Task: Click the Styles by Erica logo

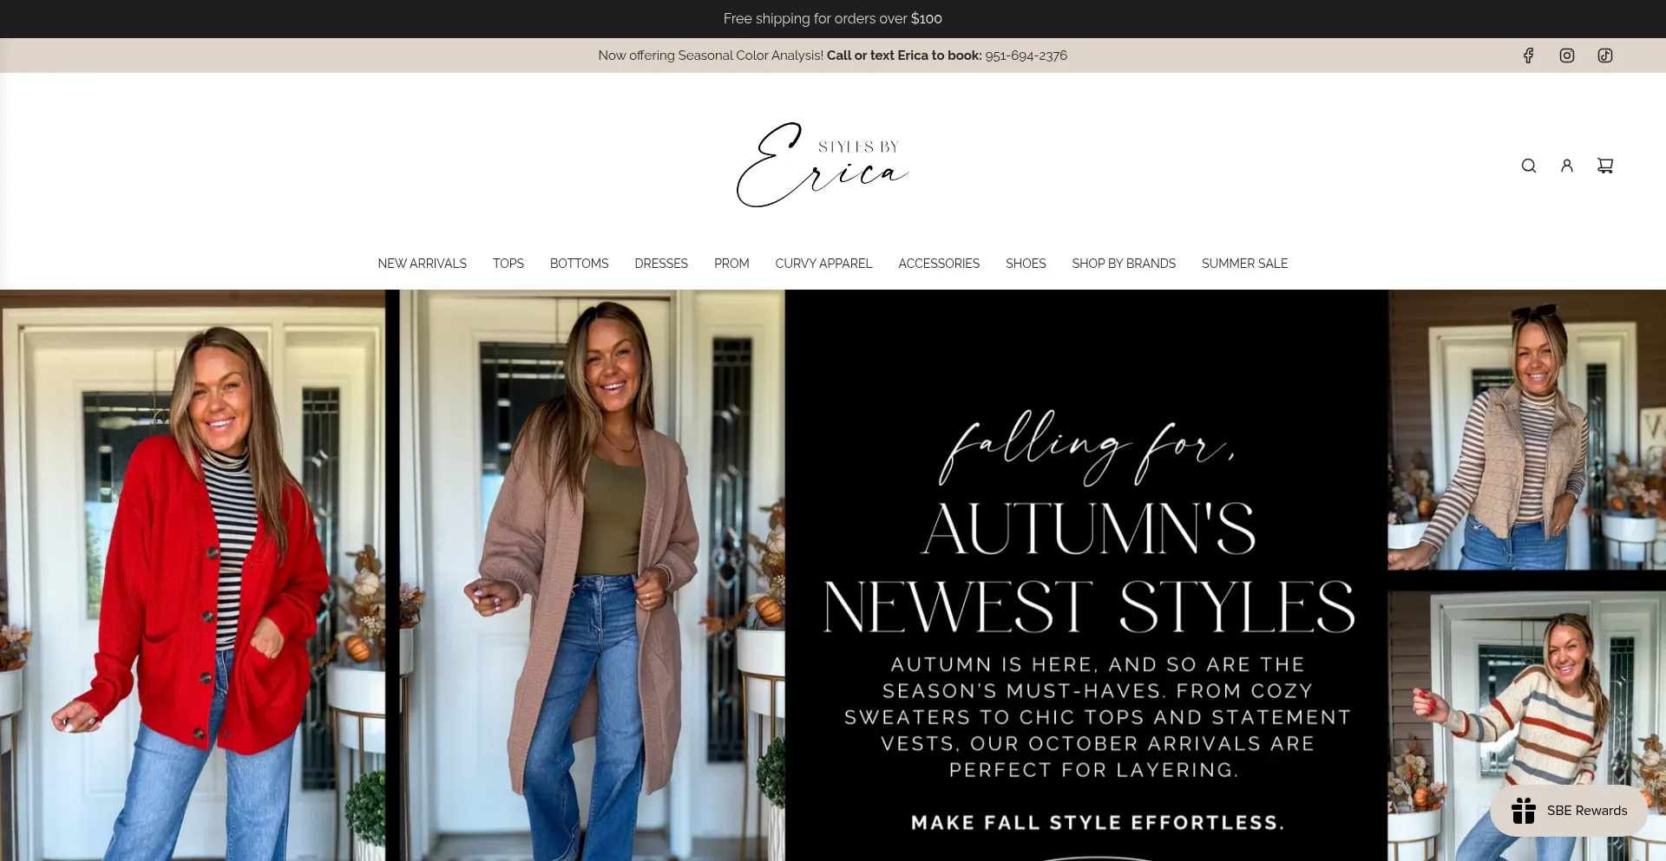Action: click(823, 165)
